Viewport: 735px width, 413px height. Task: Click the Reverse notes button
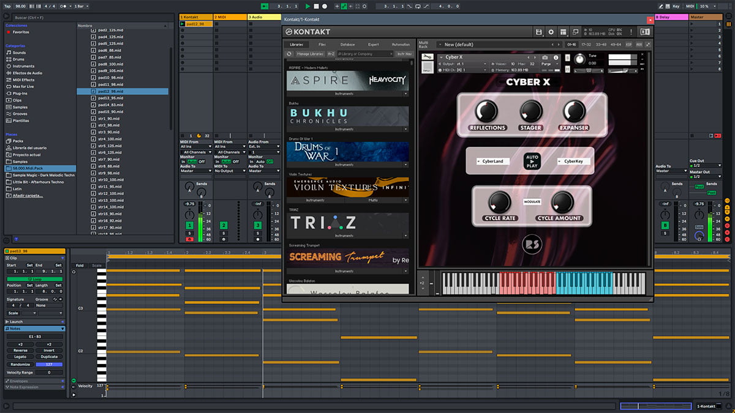click(x=20, y=351)
